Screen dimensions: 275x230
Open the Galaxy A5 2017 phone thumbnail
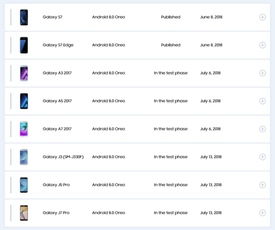point(24,101)
